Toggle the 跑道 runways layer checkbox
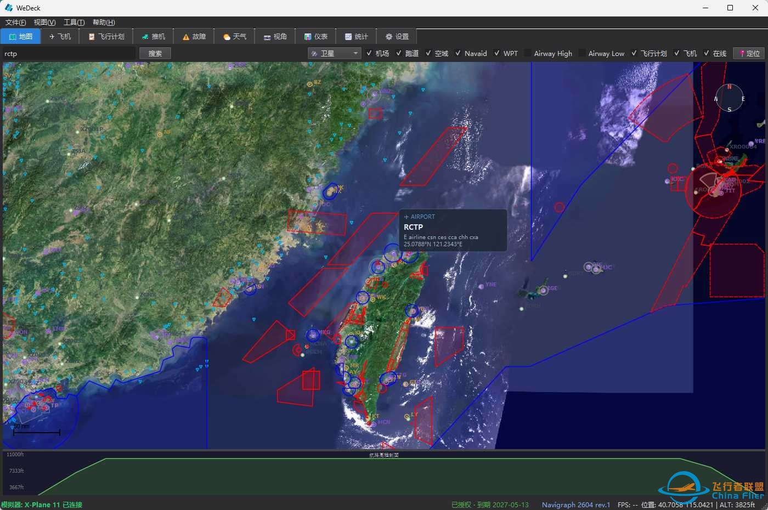This screenshot has width=768, height=510. (x=399, y=53)
